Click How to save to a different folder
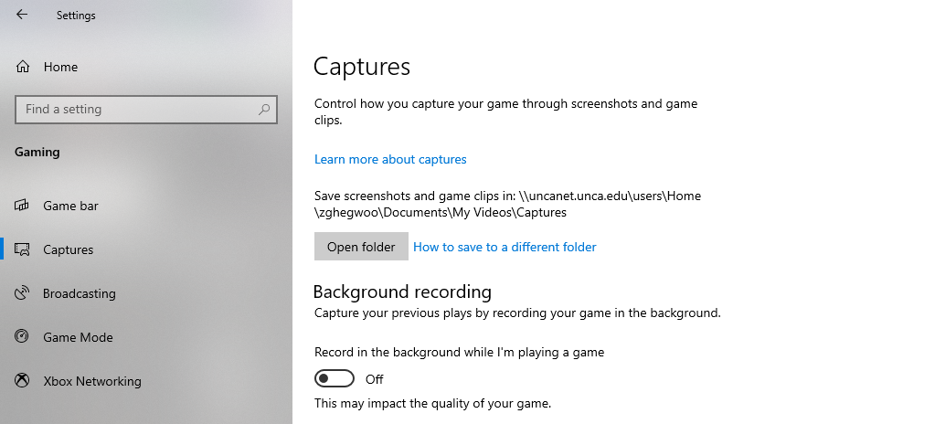This screenshot has width=935, height=424. (x=505, y=247)
